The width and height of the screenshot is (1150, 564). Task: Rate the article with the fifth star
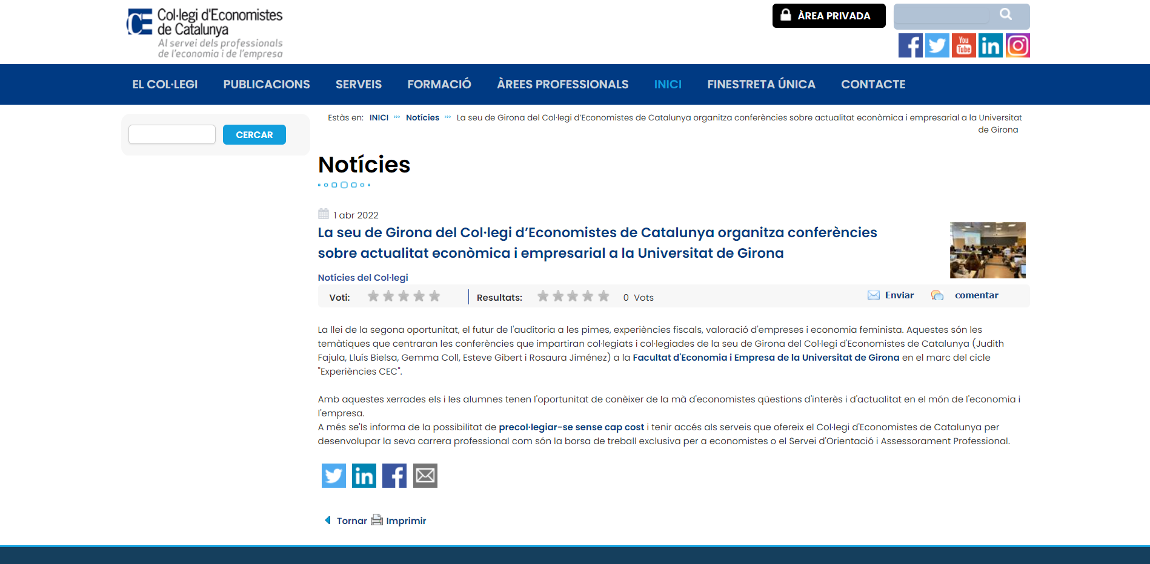pos(434,297)
